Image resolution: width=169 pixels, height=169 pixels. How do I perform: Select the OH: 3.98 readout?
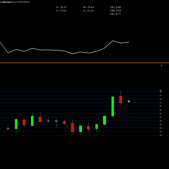(116, 11)
